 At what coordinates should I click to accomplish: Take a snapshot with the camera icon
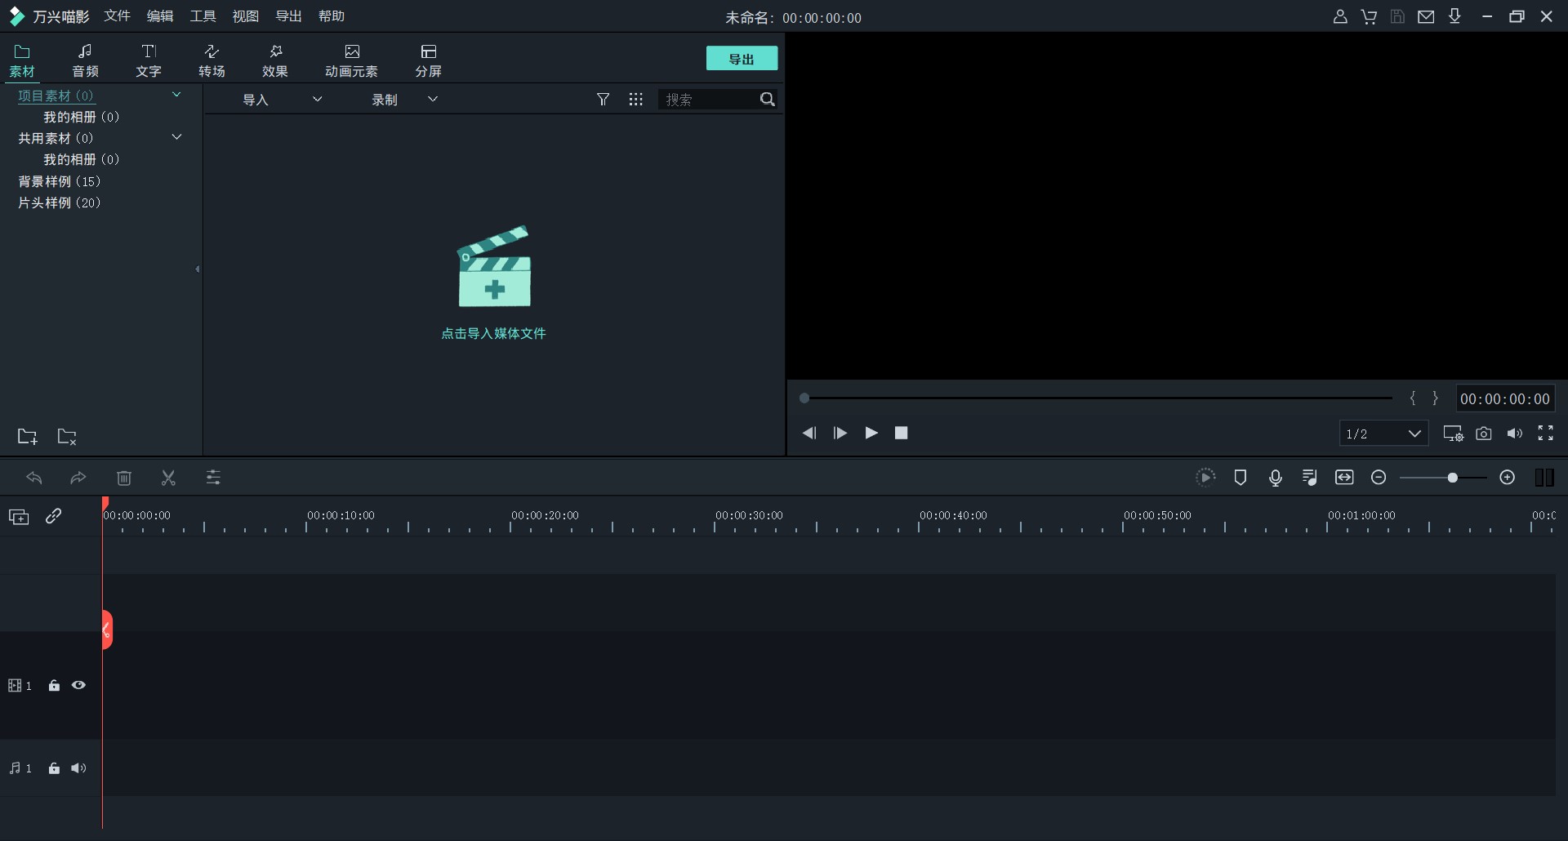click(x=1483, y=434)
